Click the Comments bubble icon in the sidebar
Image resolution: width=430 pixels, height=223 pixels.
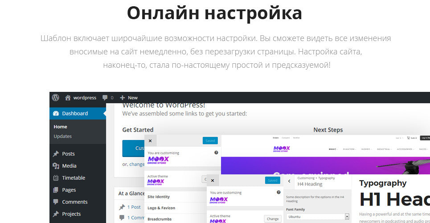[56, 202]
